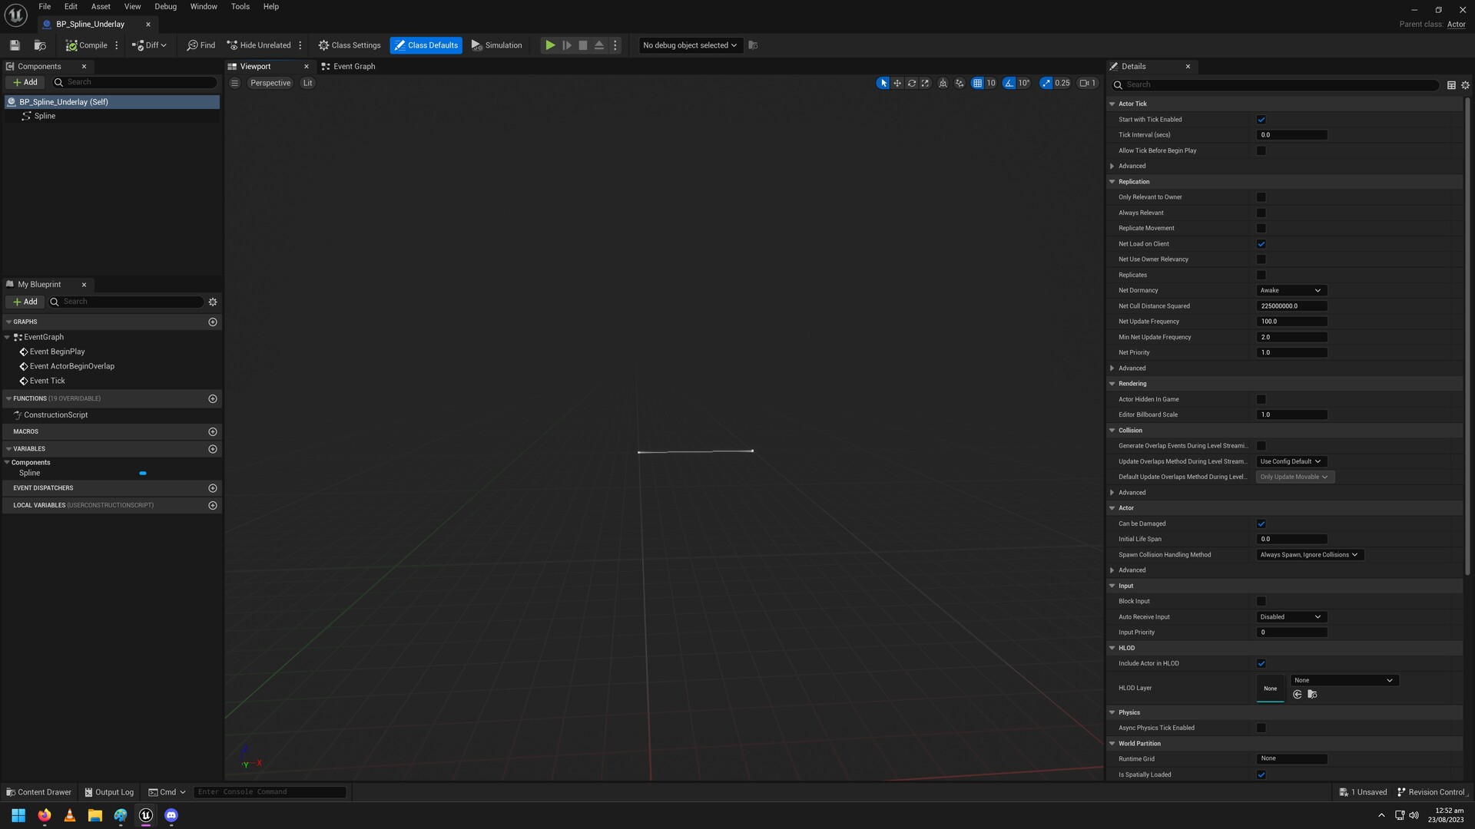Activate the Scale tool in the viewport
Screen dimensions: 1475x829
tap(926, 83)
